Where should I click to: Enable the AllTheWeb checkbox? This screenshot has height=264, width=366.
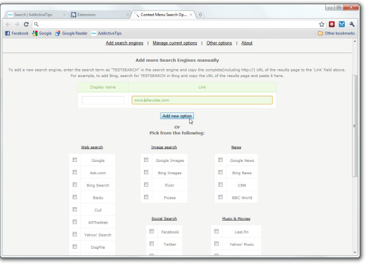74,222
